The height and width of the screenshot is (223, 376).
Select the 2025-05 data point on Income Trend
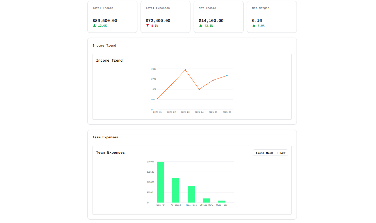click(213, 80)
